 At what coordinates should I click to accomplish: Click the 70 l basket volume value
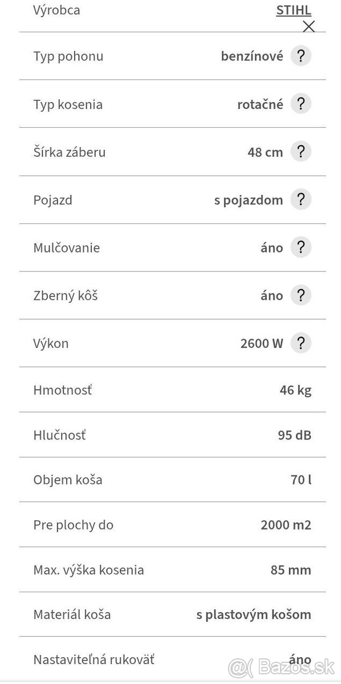point(301,479)
